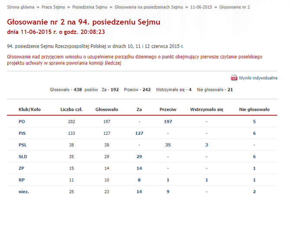
Task: Click the Głosowanie nr 2 breadcrumb
Action: pos(235,7)
